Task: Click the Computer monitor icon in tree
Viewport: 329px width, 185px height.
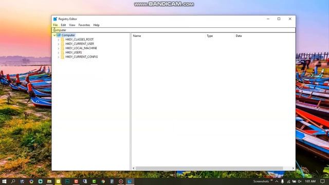Action: 59,35
